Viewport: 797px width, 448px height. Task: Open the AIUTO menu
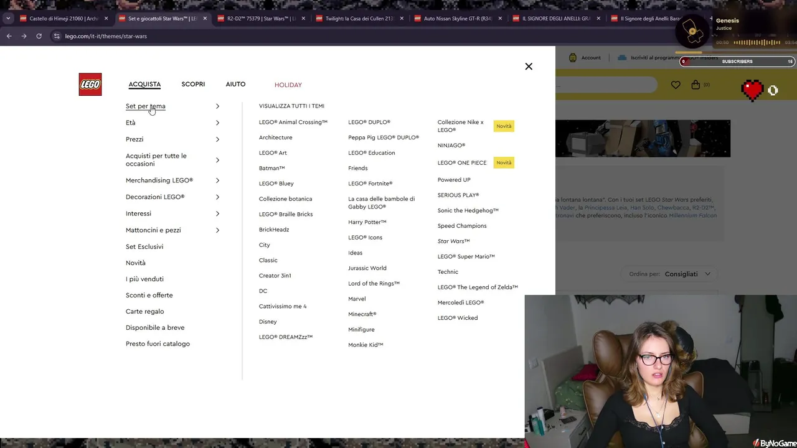(x=235, y=84)
